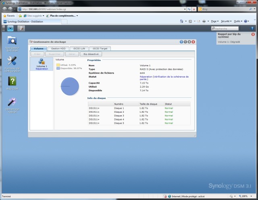Viewport: 258px width, 200px height.
Task: Click IE help question mark icon
Action: (246, 21)
